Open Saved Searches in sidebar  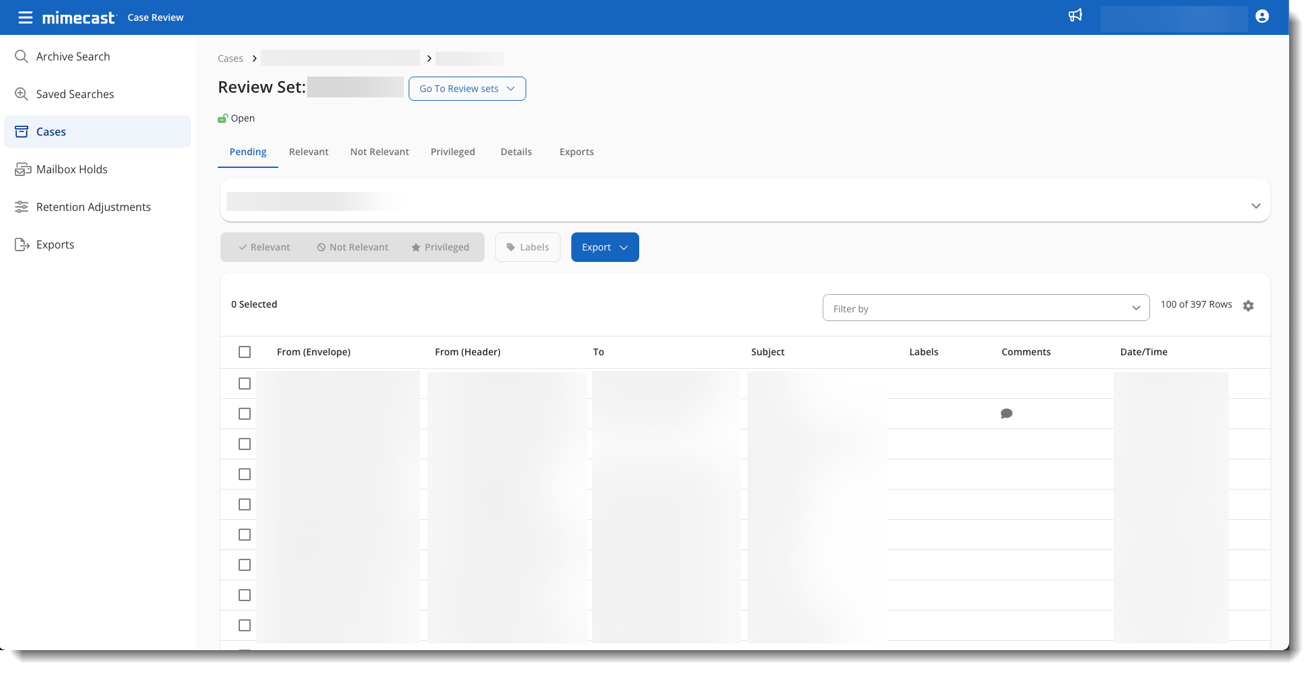[x=75, y=94]
